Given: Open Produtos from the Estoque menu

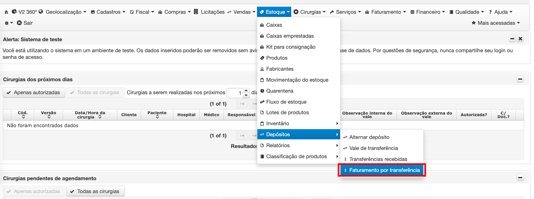Looking at the screenshot, I should (x=298, y=58).
